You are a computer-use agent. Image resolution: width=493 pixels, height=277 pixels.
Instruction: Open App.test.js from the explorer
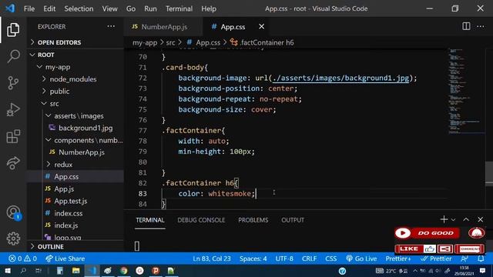pos(70,201)
